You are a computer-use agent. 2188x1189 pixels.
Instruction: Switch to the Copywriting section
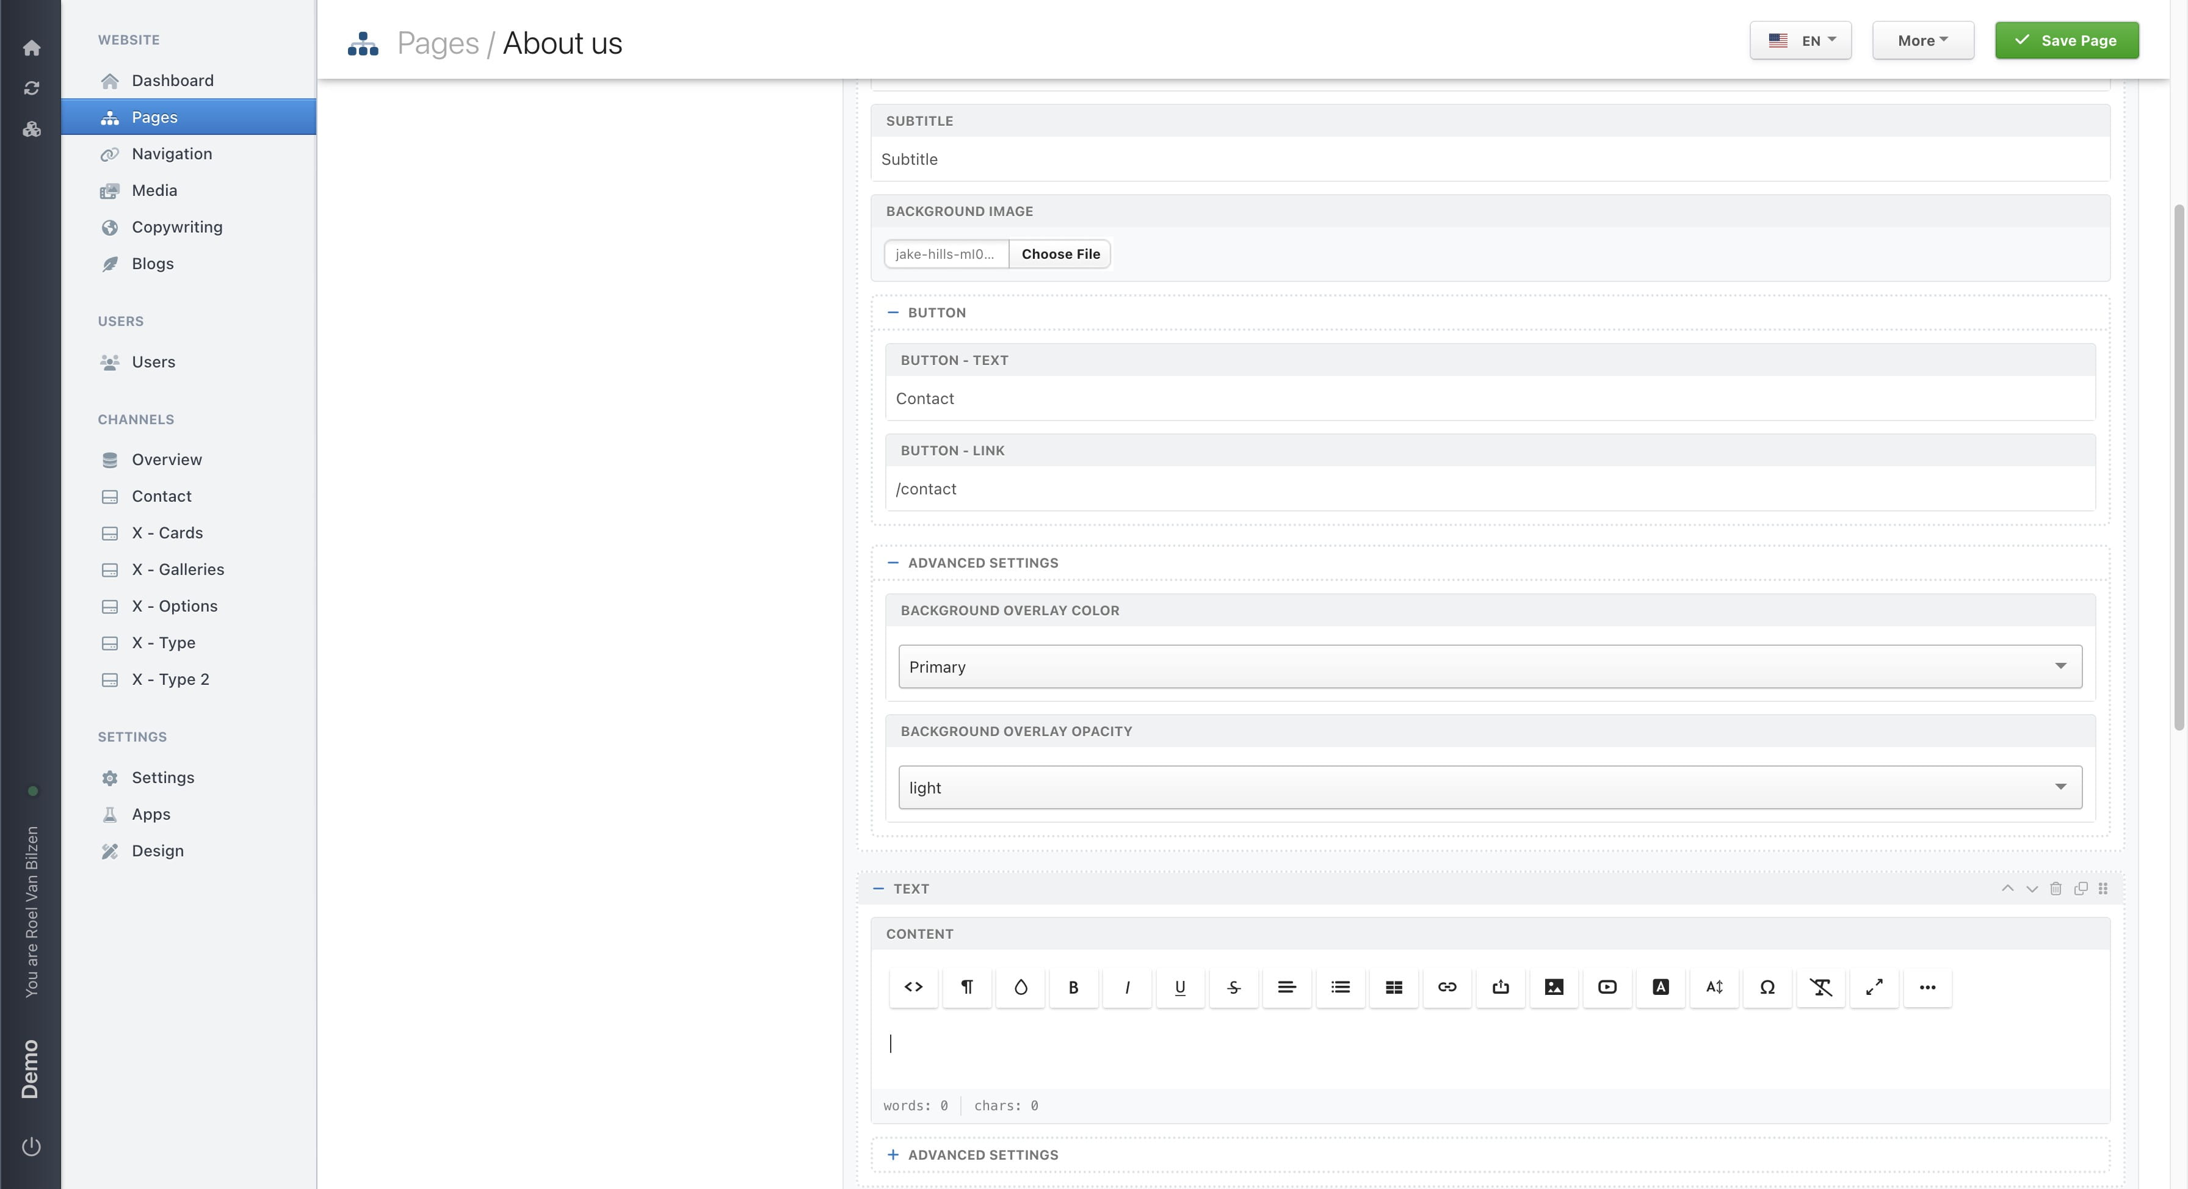176,227
